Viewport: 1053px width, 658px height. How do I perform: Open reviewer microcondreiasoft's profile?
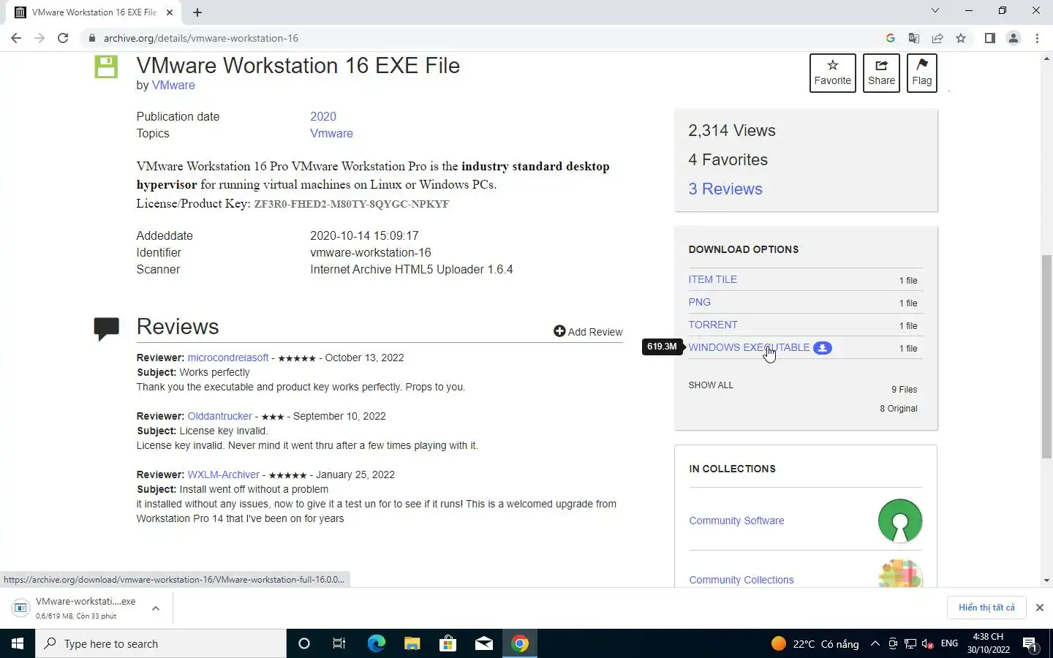coord(228,358)
